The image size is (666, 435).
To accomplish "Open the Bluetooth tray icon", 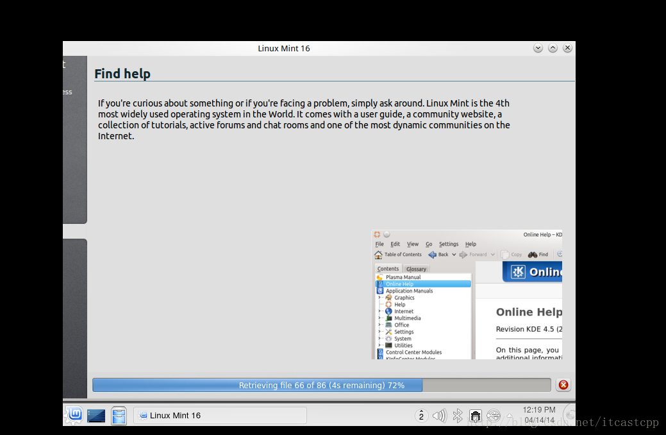I will [x=458, y=416].
